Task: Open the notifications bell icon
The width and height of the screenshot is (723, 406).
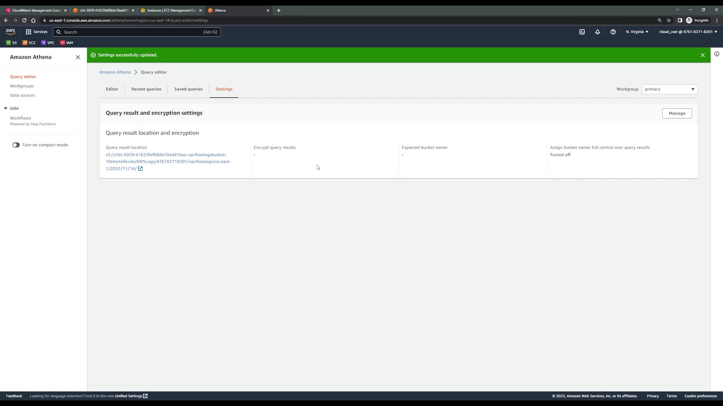Action: pos(597,32)
